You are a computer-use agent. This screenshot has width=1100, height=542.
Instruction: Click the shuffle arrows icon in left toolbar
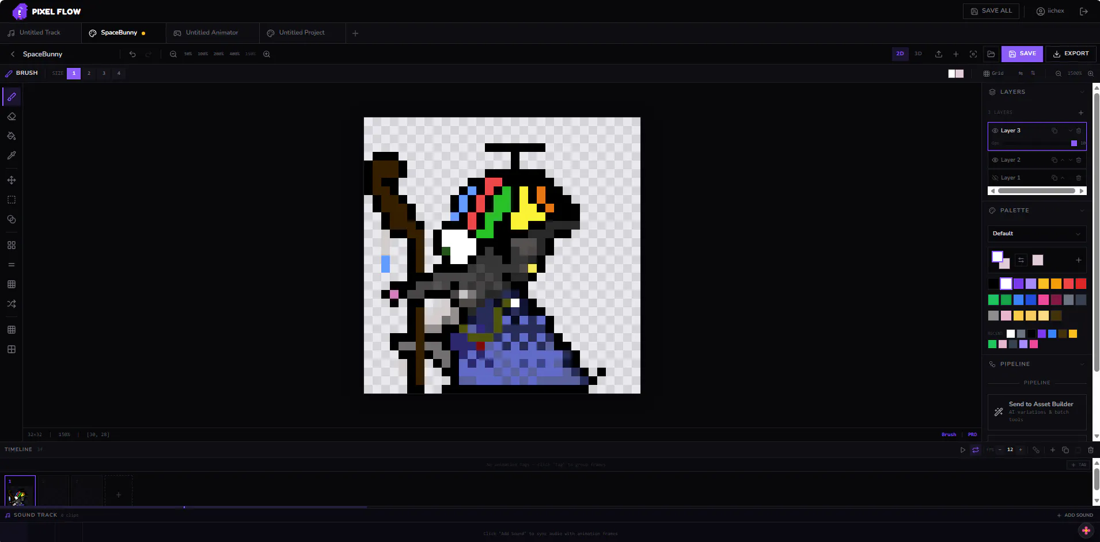coord(12,304)
